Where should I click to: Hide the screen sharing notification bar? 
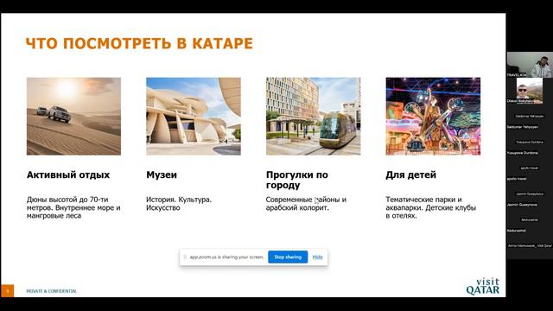point(317,257)
